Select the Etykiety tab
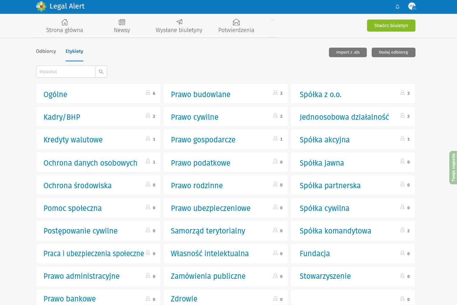 coord(74,51)
